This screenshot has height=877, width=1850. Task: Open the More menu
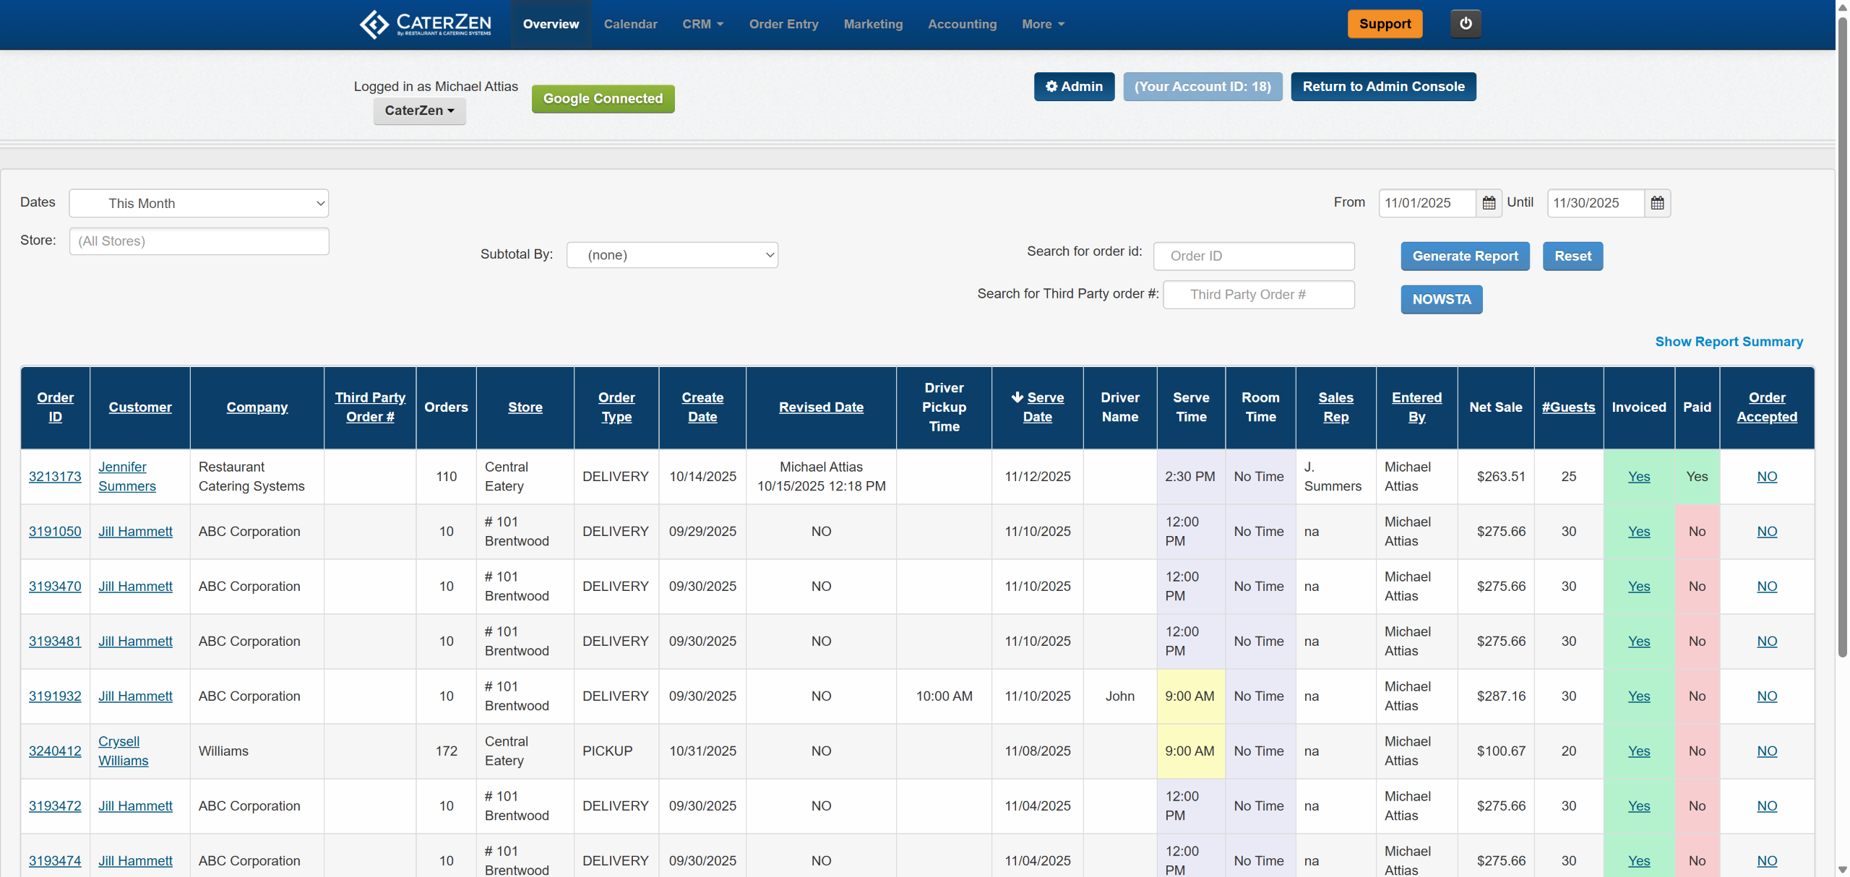click(1042, 24)
